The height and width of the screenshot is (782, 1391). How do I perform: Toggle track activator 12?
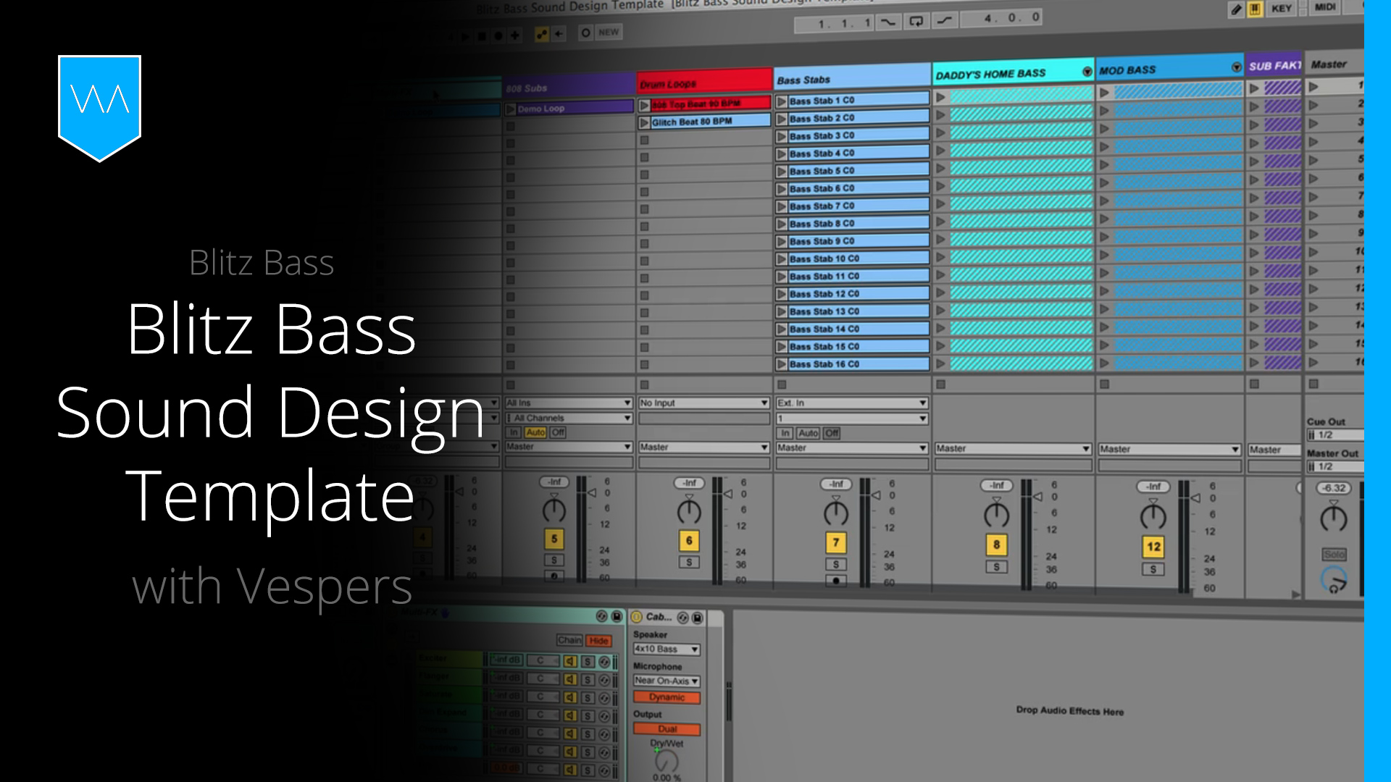tap(1153, 547)
